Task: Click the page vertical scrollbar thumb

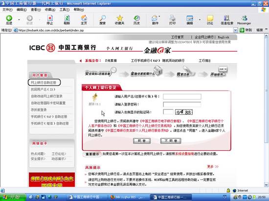Action: click(x=266, y=90)
